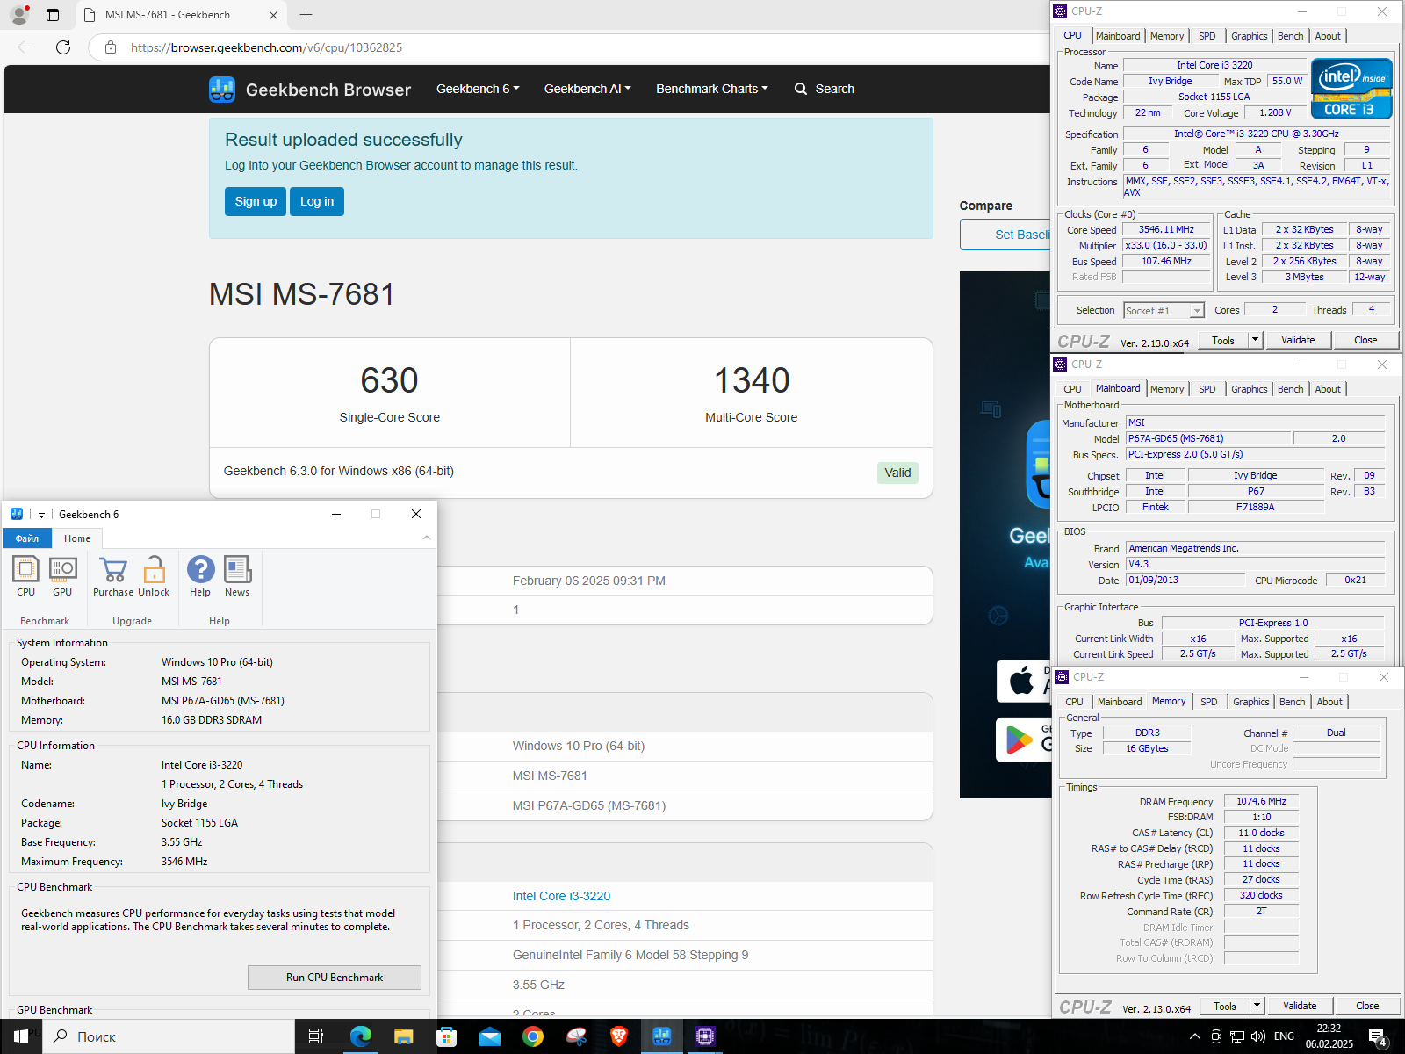1405x1054 pixels.
Task: Show hidden system tray icons
Action: pyautogui.click(x=1194, y=1036)
